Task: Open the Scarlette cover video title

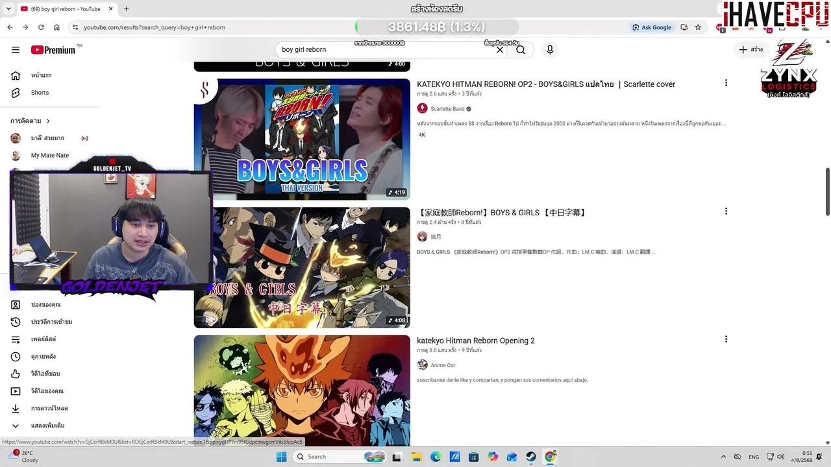Action: click(x=546, y=84)
